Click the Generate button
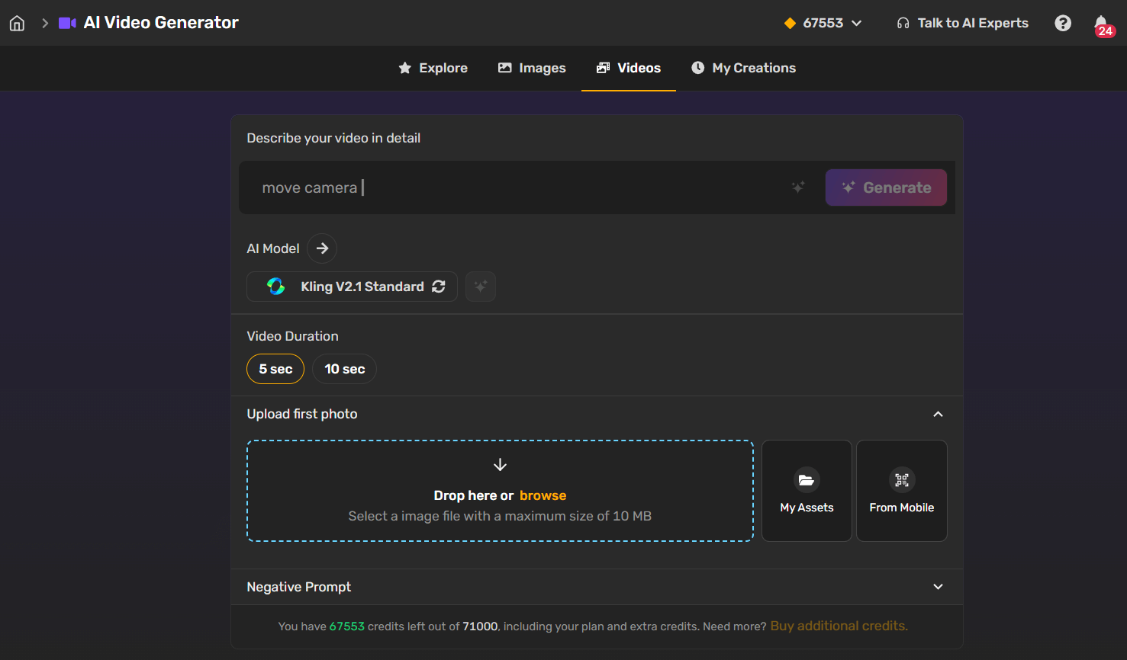The width and height of the screenshot is (1127, 660). [x=886, y=187]
